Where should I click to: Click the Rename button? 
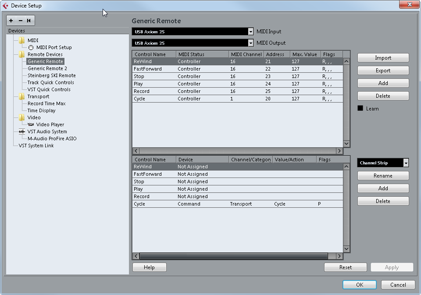(382, 175)
